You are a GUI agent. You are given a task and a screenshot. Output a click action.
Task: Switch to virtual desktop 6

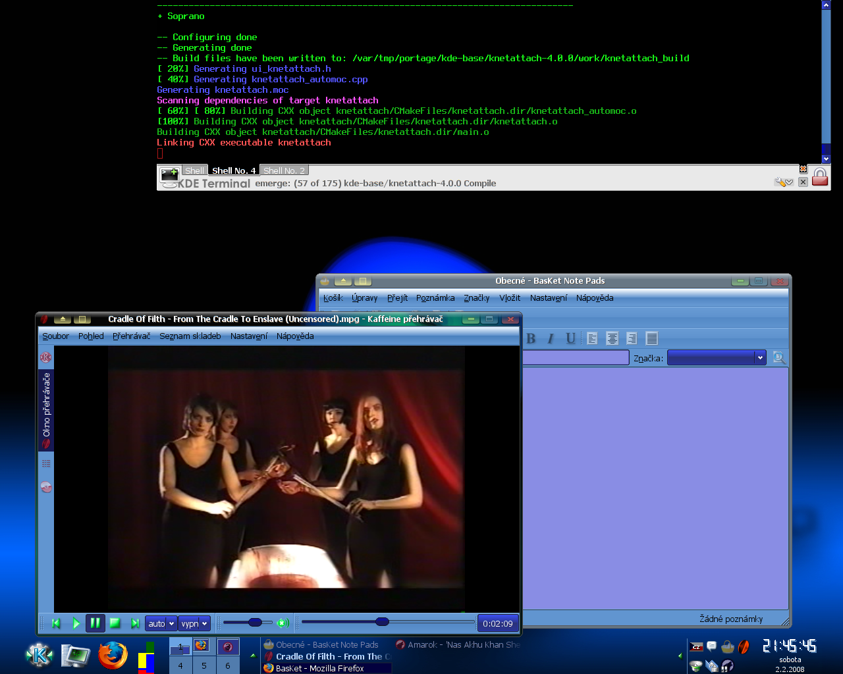pyautogui.click(x=228, y=665)
